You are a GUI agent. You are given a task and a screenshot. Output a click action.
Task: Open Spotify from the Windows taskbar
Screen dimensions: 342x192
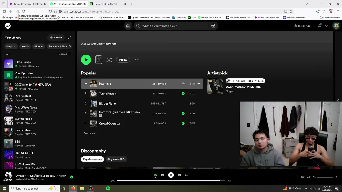point(108,189)
